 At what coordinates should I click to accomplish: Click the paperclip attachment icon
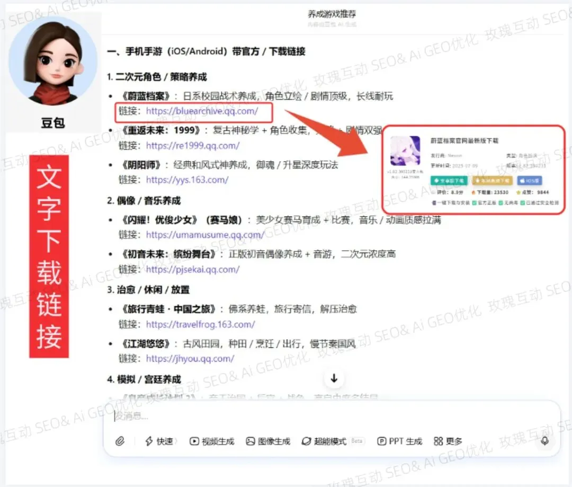(120, 441)
